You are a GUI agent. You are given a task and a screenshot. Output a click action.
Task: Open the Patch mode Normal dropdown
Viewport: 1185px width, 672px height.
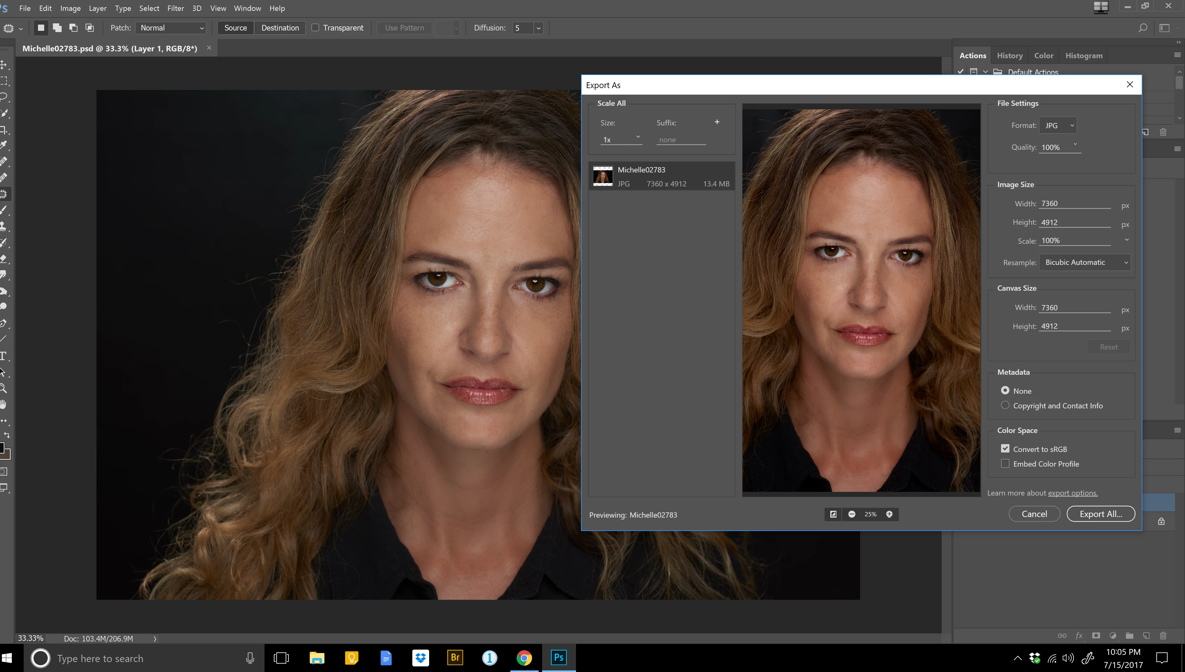point(171,28)
